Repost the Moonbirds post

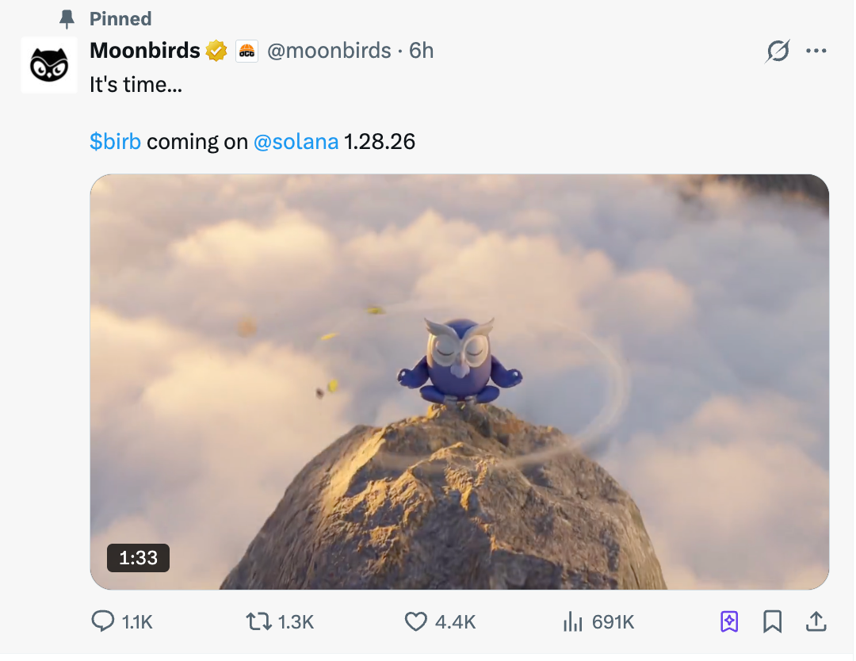click(259, 622)
